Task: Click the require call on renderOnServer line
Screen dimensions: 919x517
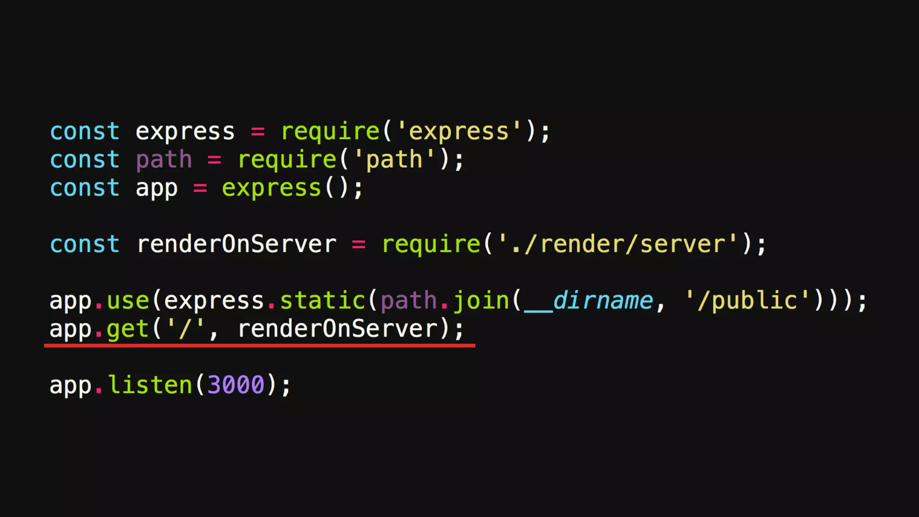Action: point(431,245)
